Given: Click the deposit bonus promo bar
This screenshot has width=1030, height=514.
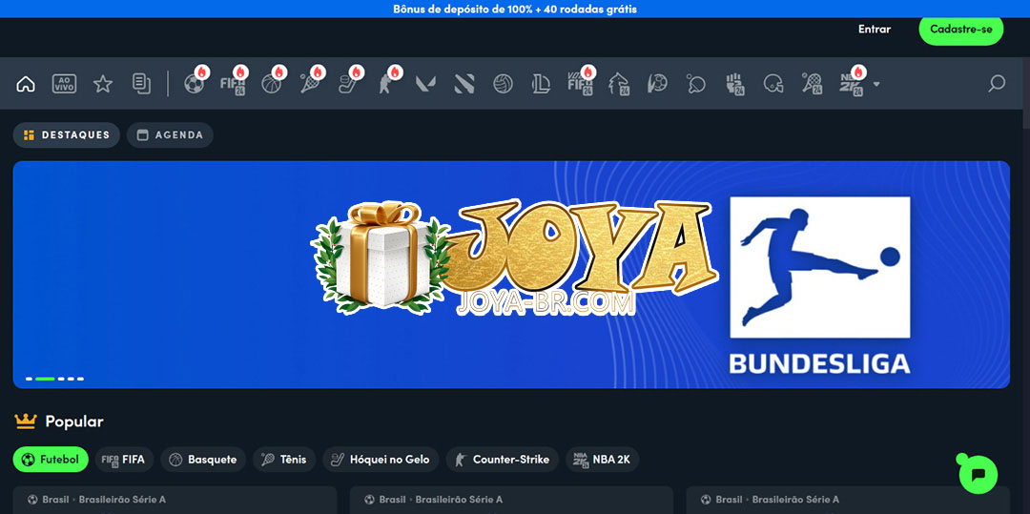Looking at the screenshot, I should (x=515, y=10).
